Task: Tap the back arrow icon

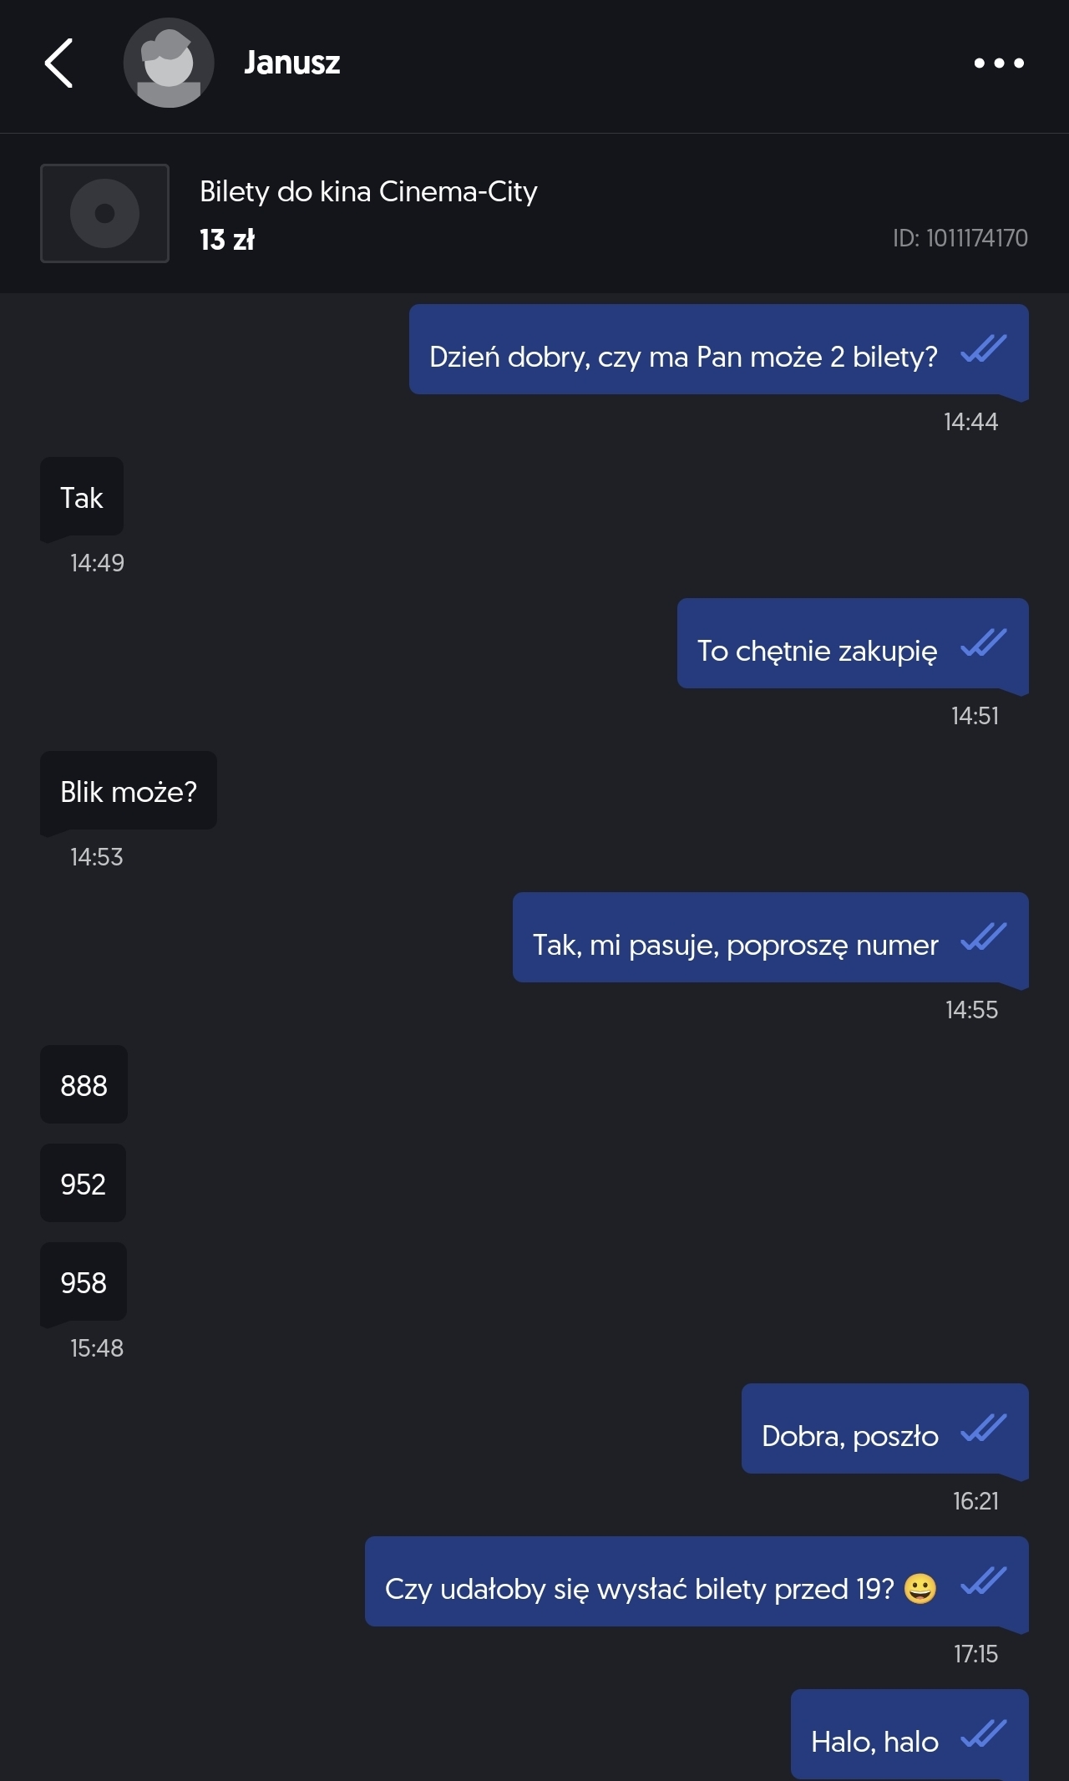Action: pyautogui.click(x=58, y=63)
